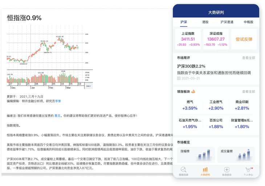Viewport: 265px width, 186px height.
Task: Open 智能投顾 in the bottom navigation
Action: [x=184, y=170]
